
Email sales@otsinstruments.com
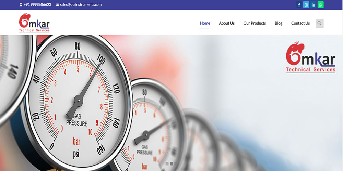(81, 5)
